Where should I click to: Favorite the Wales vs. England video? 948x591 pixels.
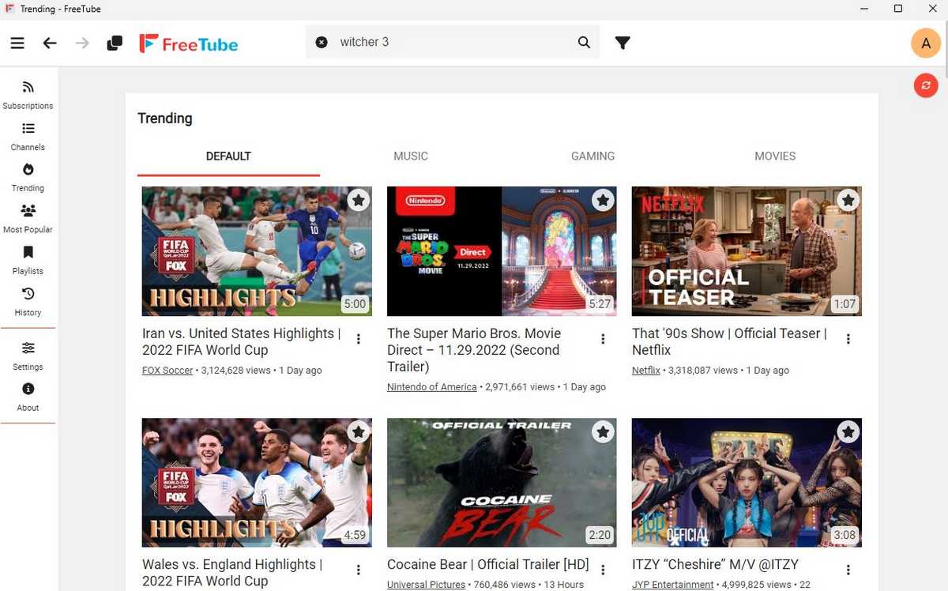[x=359, y=431]
